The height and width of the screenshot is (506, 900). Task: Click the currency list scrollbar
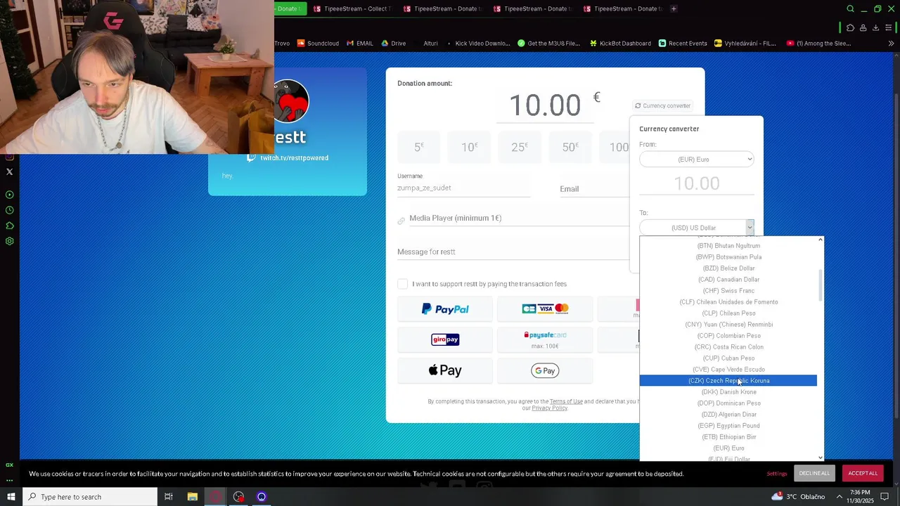pos(820,285)
